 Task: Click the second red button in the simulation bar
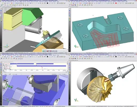pyautogui.click(x=51, y=51)
